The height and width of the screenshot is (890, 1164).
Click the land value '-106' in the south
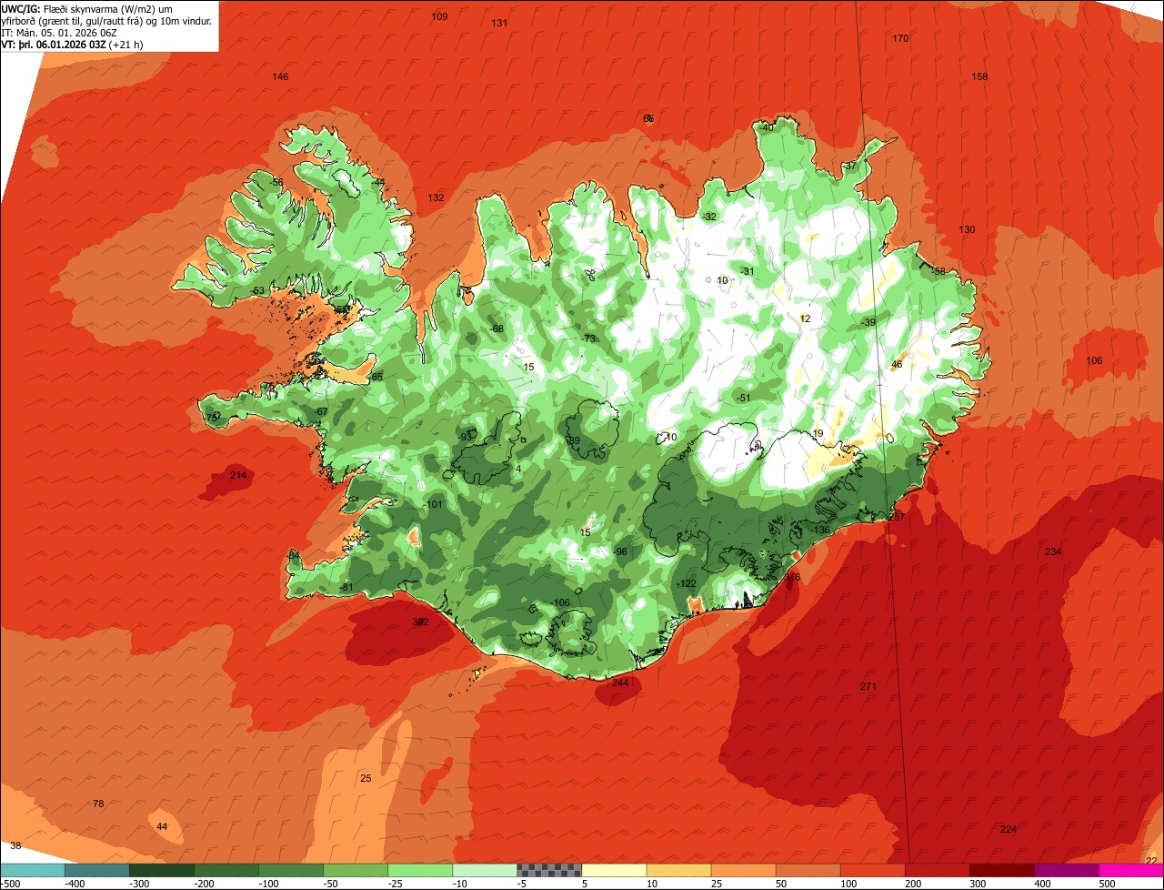pos(561,602)
